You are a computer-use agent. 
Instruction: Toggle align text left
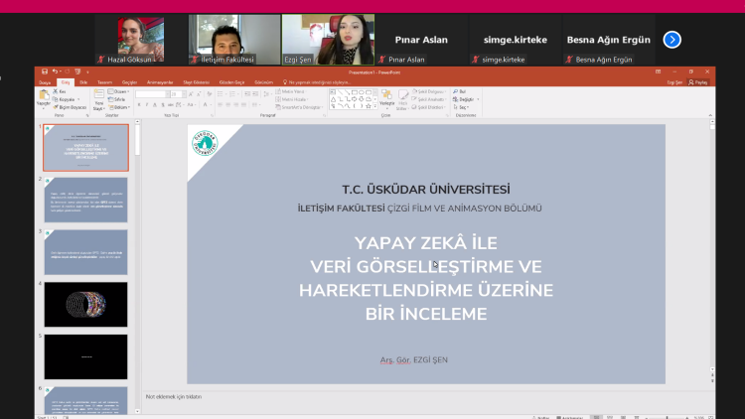tap(220, 104)
